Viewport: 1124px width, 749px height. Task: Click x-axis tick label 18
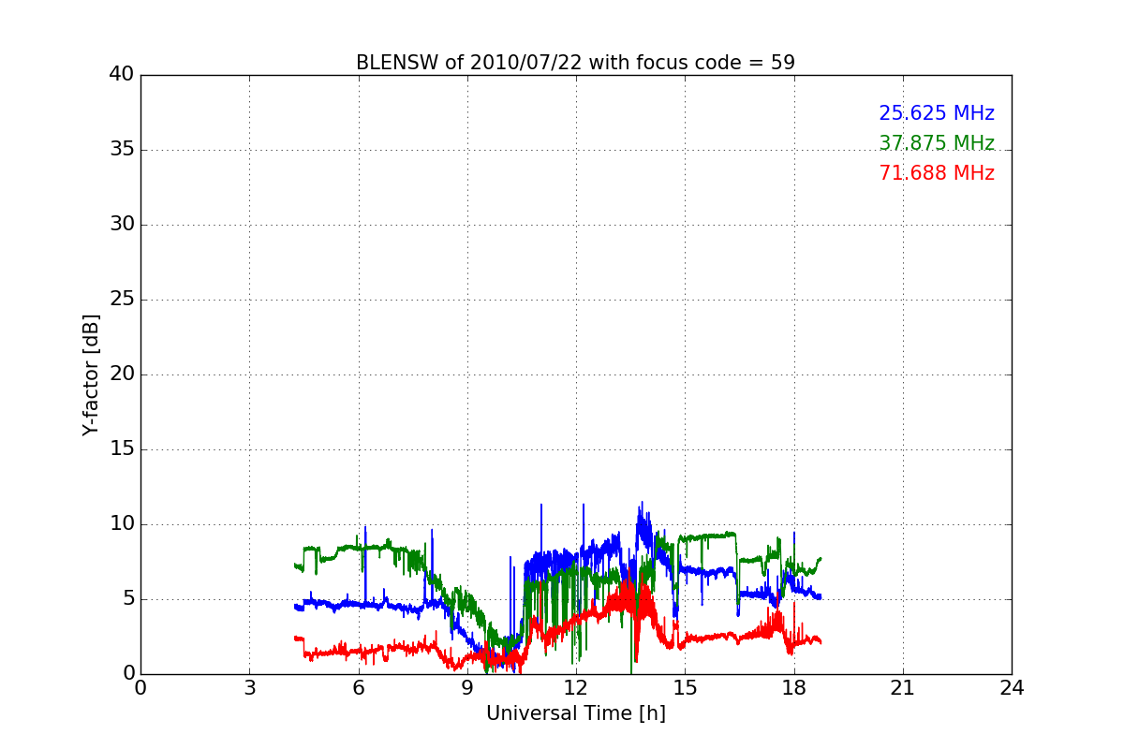794,688
